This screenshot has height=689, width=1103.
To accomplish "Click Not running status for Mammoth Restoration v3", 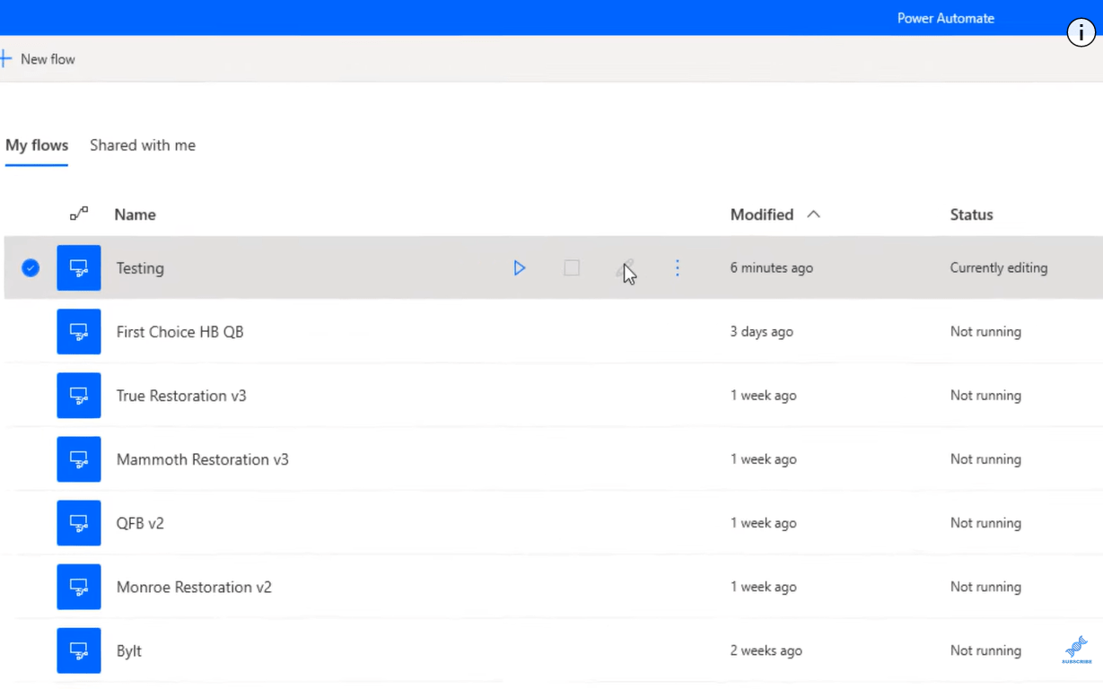I will coord(985,459).
